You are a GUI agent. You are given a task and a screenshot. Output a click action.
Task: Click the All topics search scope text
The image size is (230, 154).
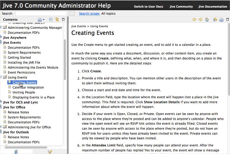(x=108, y=14)
